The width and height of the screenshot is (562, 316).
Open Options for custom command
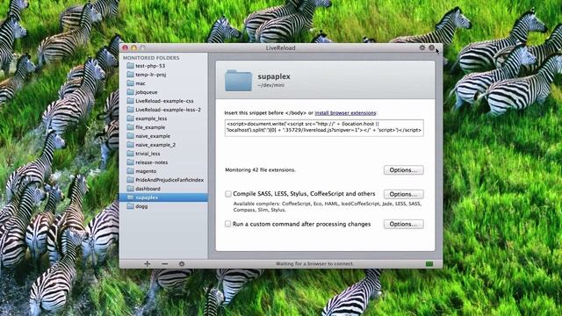point(404,224)
